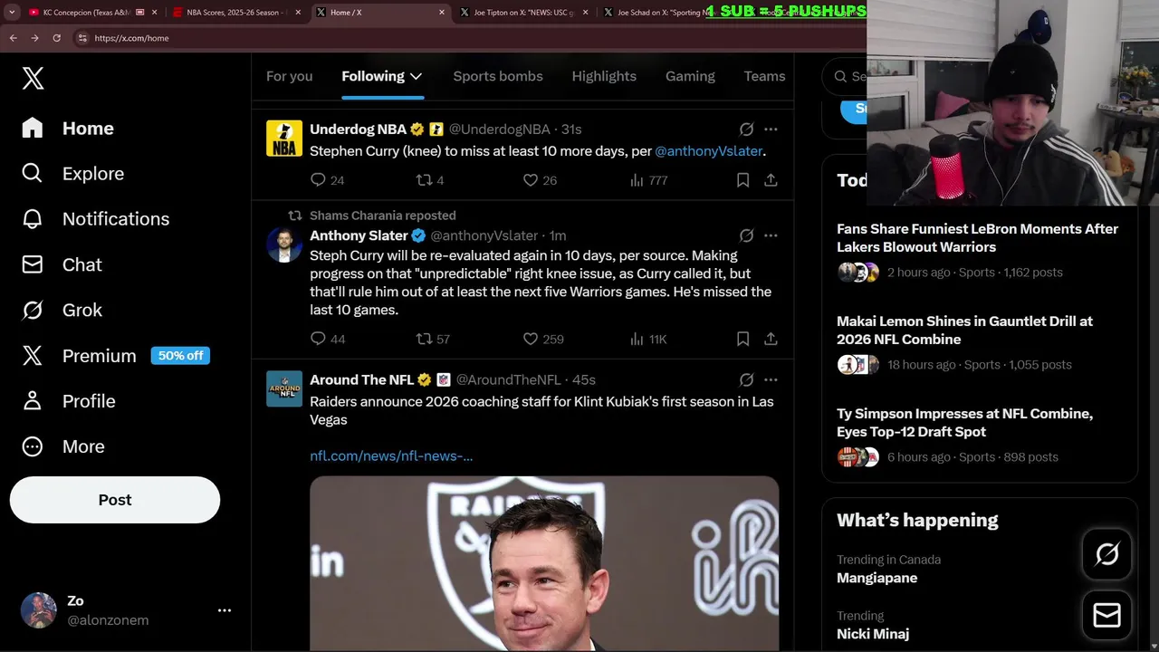Switch to the Teams tab
Viewport: 1159px width, 652px height.
click(x=764, y=76)
